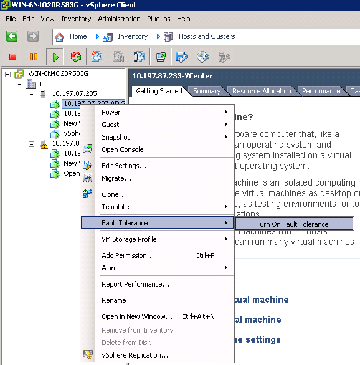Click the green Back navigation arrow

click(x=12, y=36)
